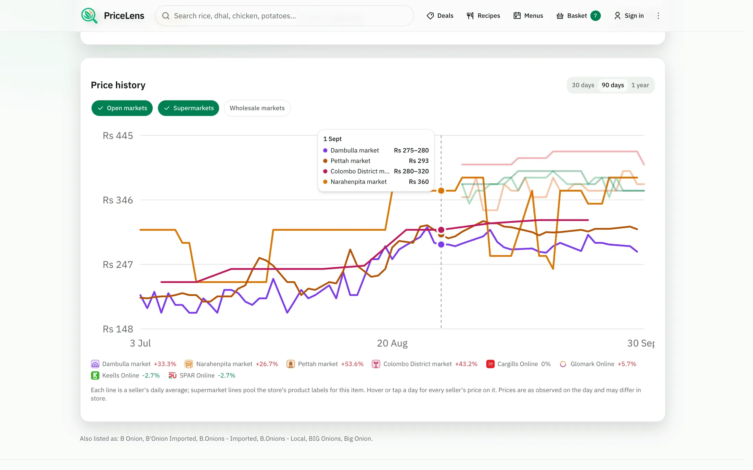Toggle off the Open markets filter

[122, 108]
